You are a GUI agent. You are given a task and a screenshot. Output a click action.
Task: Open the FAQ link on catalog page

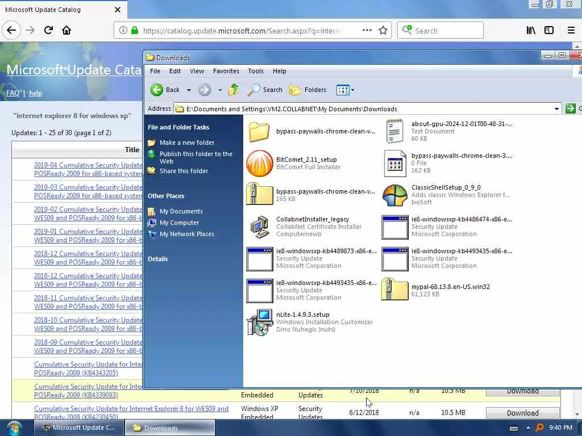(13, 93)
